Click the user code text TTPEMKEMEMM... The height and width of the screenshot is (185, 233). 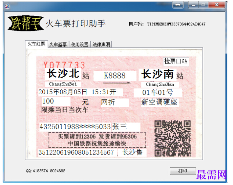[x=176, y=24]
